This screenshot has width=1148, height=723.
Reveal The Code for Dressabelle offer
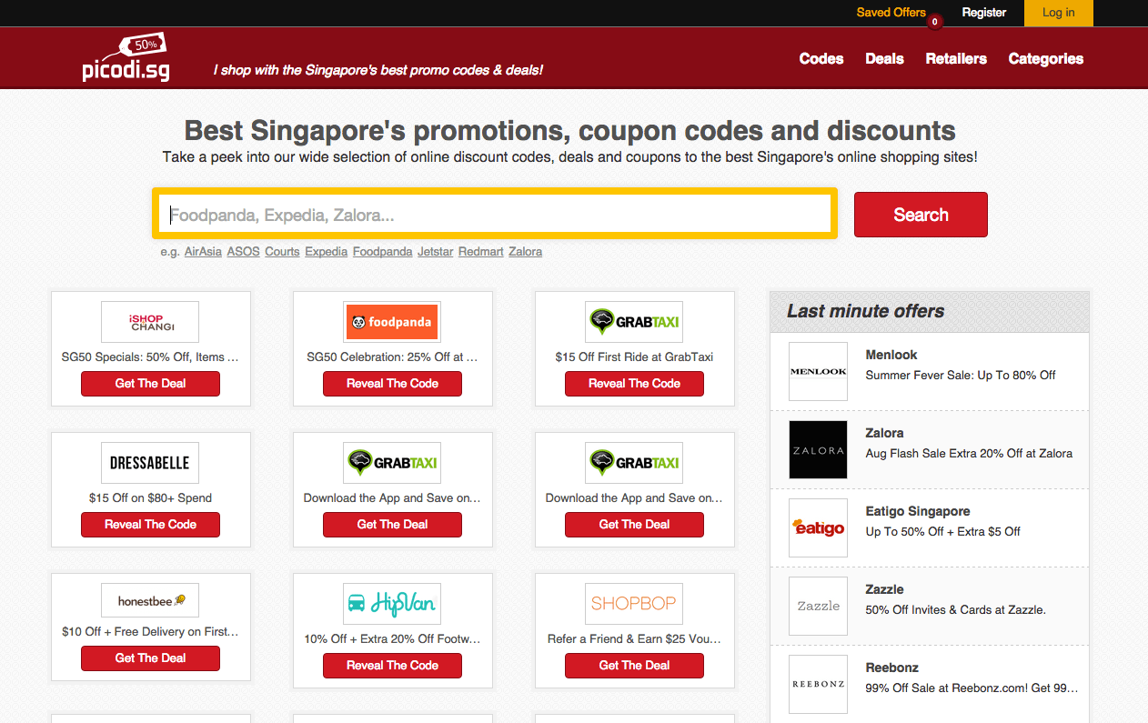pyautogui.click(x=150, y=525)
